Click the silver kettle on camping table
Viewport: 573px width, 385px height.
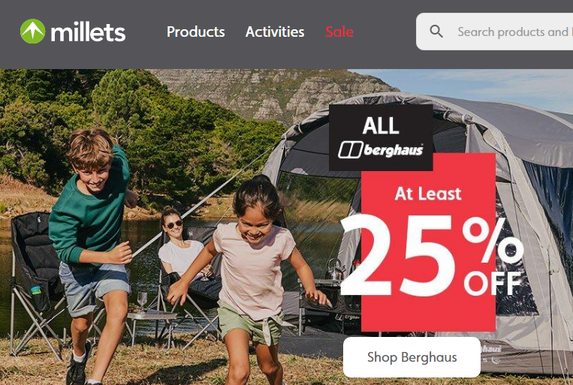(x=335, y=269)
